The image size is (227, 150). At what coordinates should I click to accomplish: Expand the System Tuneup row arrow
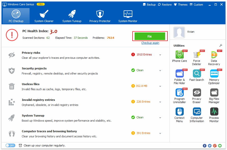[x=160, y=118]
